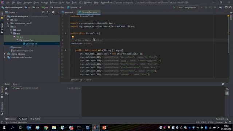
Task: Toggle soft wrap icon in Build output
Action: (x=227, y=89)
